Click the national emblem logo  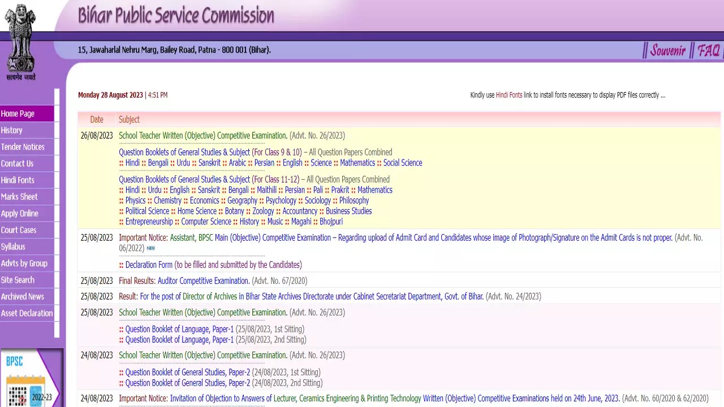[x=20, y=42]
